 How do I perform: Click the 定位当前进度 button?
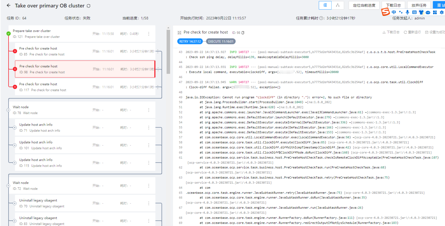tap(364, 5)
